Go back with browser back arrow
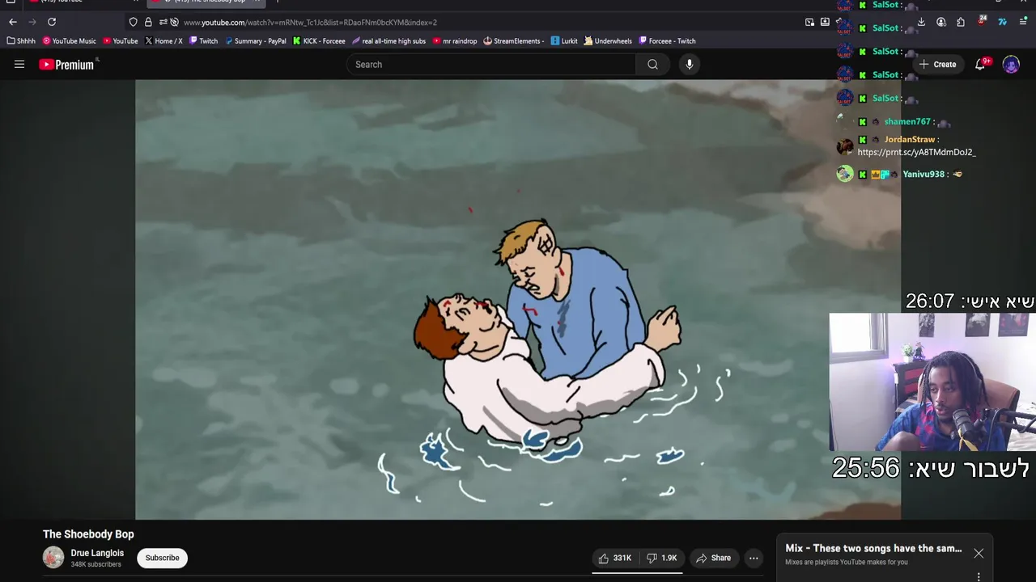 pyautogui.click(x=13, y=22)
